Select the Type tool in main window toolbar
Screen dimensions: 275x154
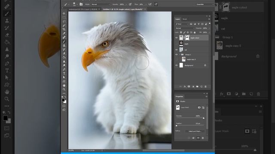click(x=64, y=74)
